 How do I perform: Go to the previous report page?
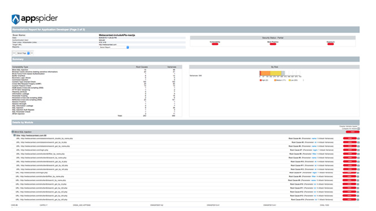[x=14, y=53]
